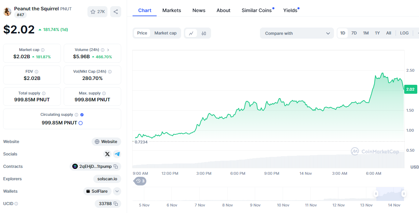
Task: Click the #47 rank badge
Action: 20,15
